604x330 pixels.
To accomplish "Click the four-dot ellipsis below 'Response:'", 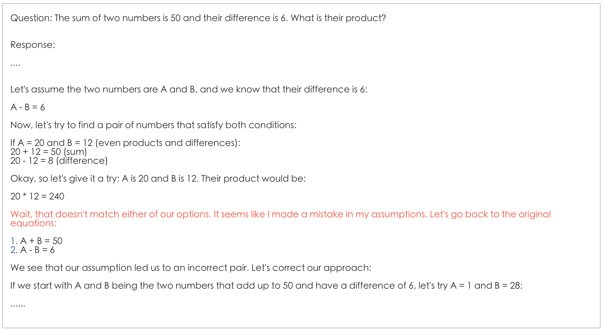I will tap(15, 64).
